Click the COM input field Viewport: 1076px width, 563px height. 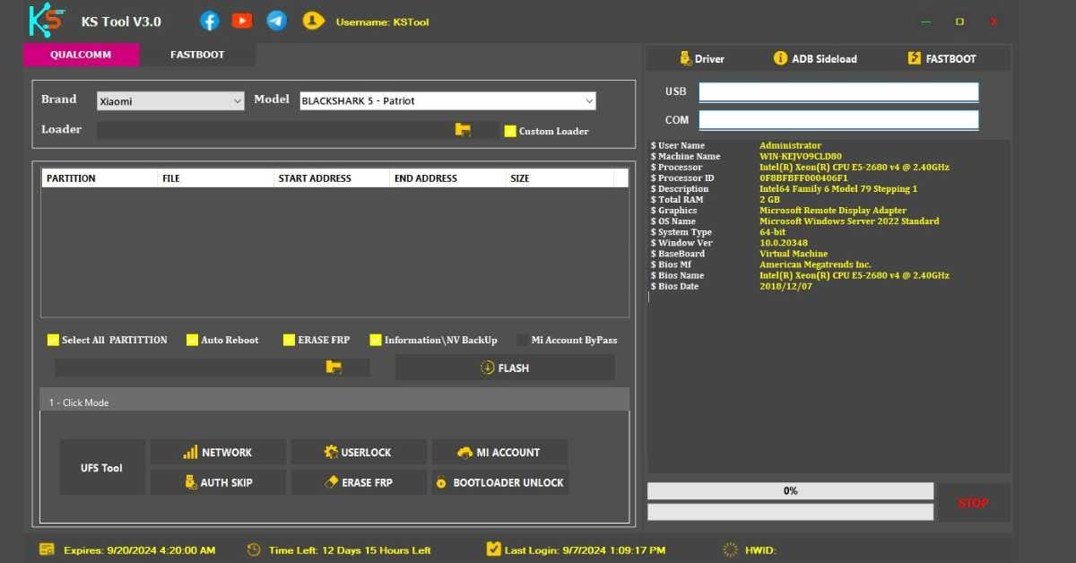(838, 120)
